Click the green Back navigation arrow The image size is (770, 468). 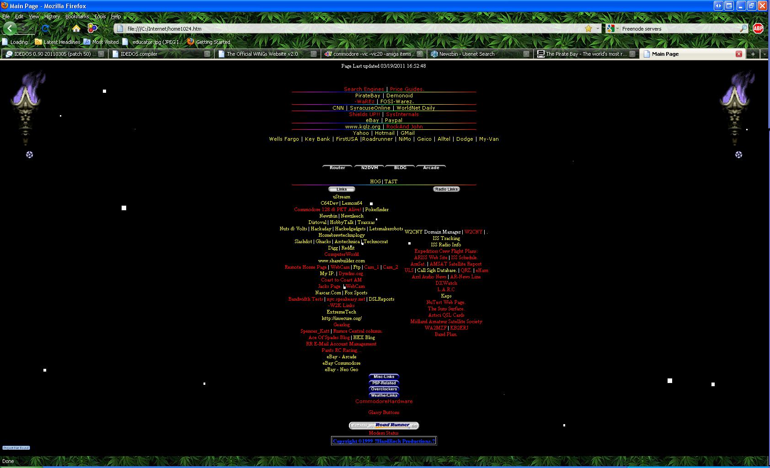pyautogui.click(x=10, y=28)
